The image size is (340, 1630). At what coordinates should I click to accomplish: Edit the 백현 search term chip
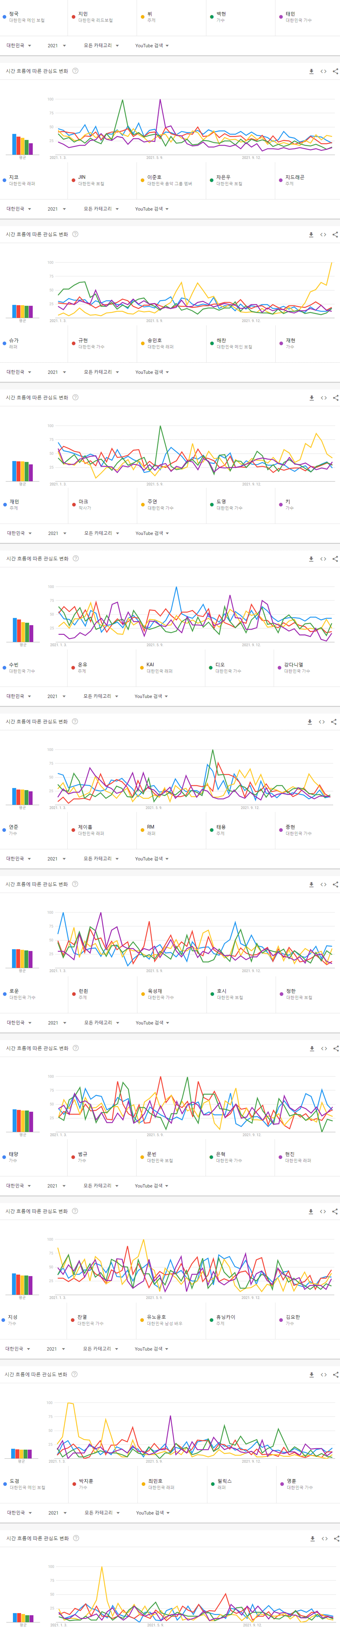click(241, 17)
